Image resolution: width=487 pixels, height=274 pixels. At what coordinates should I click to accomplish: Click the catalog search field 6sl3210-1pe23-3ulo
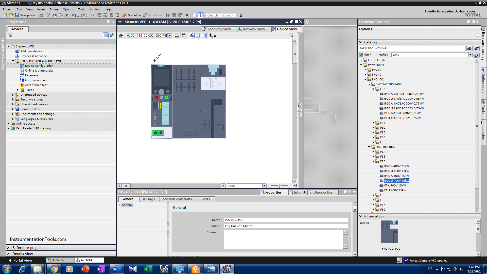point(412,48)
